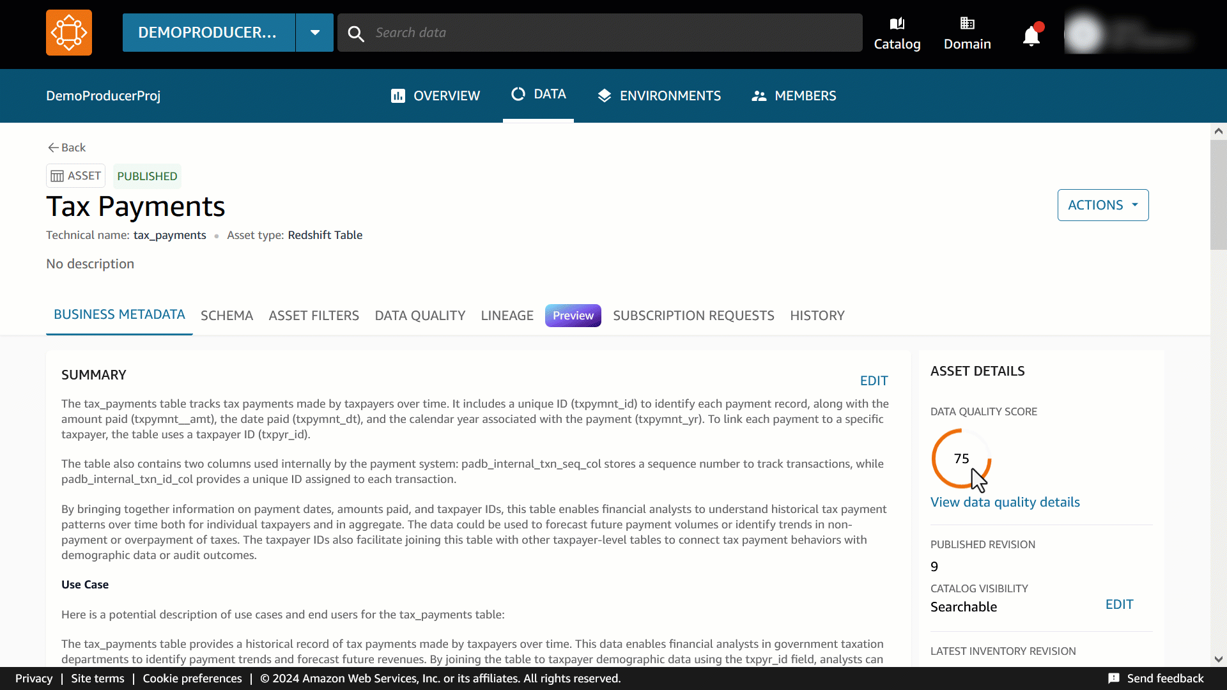Click the user profile avatar

pyautogui.click(x=1083, y=33)
